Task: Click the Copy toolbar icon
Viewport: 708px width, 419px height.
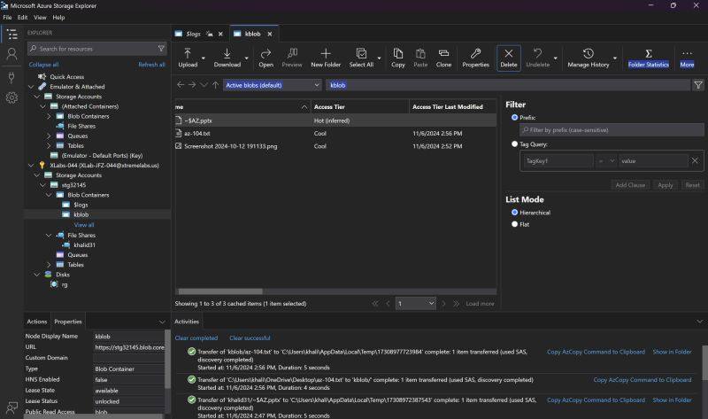Action: coord(397,58)
